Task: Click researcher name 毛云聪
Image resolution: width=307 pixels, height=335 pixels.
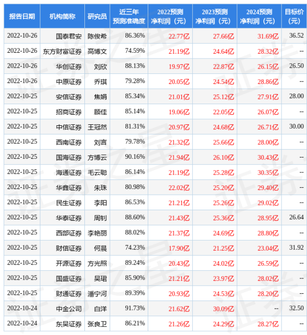Action: pos(97,172)
